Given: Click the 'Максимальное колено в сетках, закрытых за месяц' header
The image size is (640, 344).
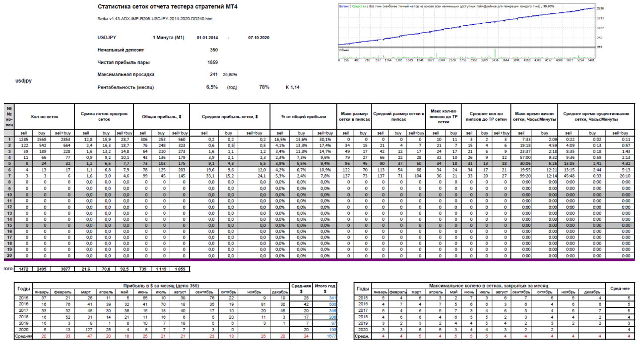Looking at the screenshot, I should (x=488, y=286).
